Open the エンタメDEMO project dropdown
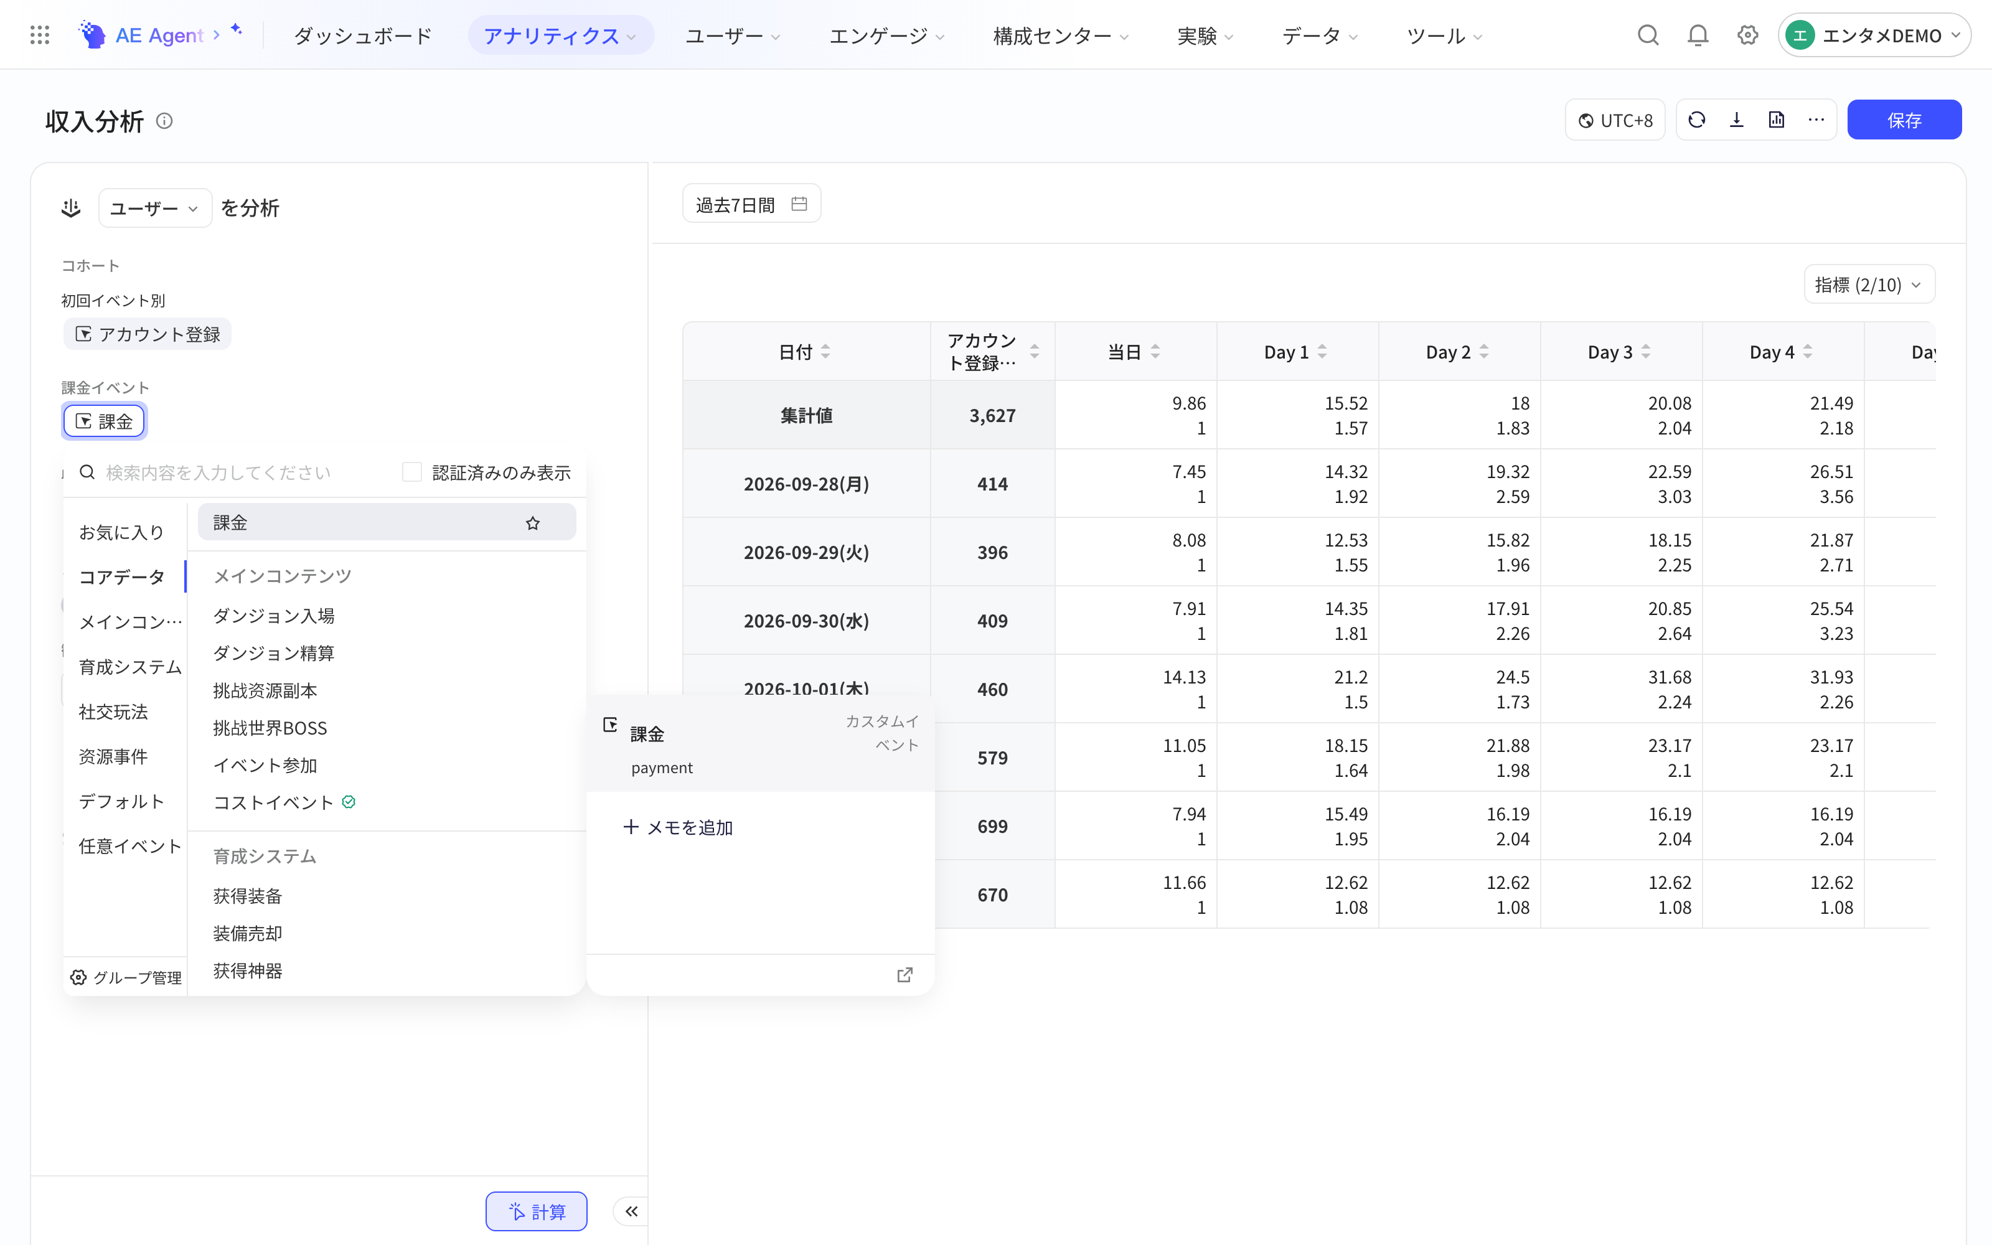1992x1245 pixels. coord(1874,35)
